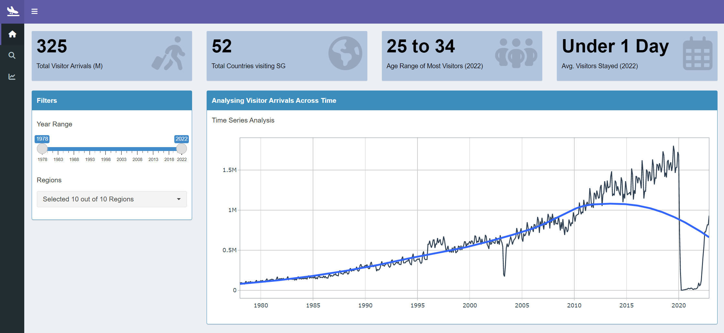This screenshot has width=724, height=333.
Task: Open the search magnifier sidebar page
Action: 12,55
